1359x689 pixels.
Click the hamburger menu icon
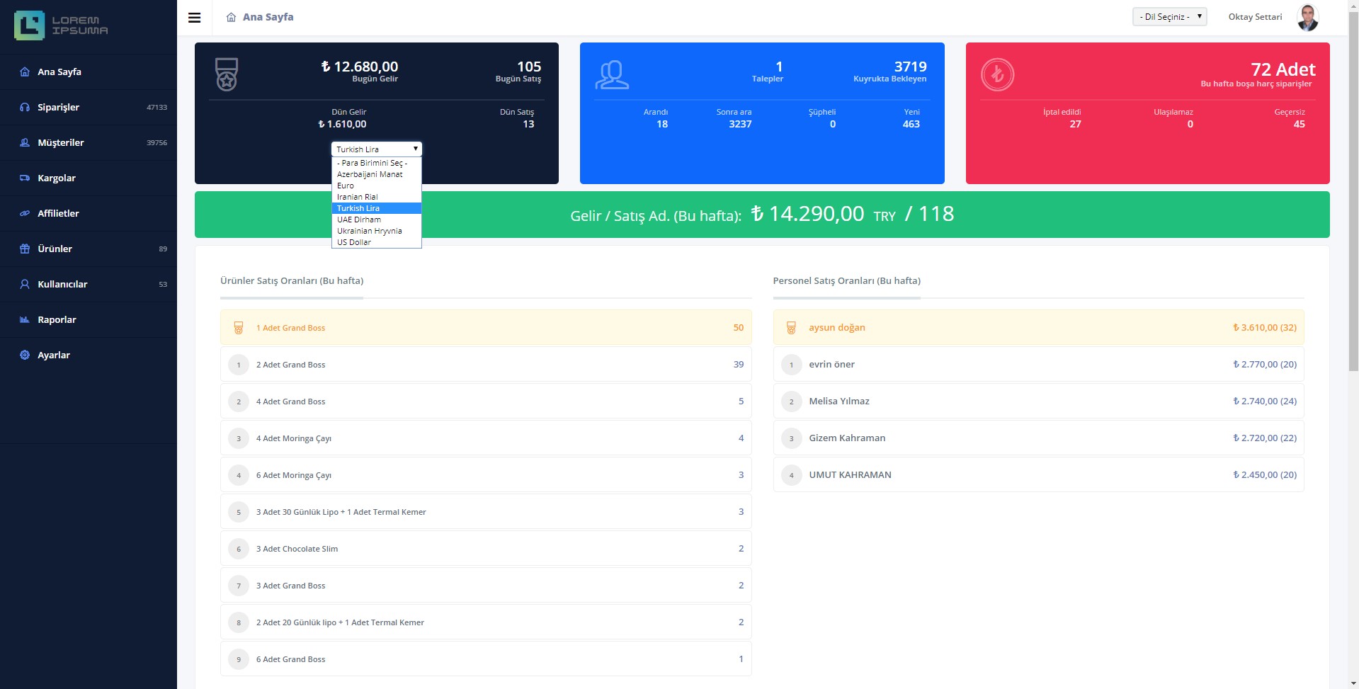point(194,18)
